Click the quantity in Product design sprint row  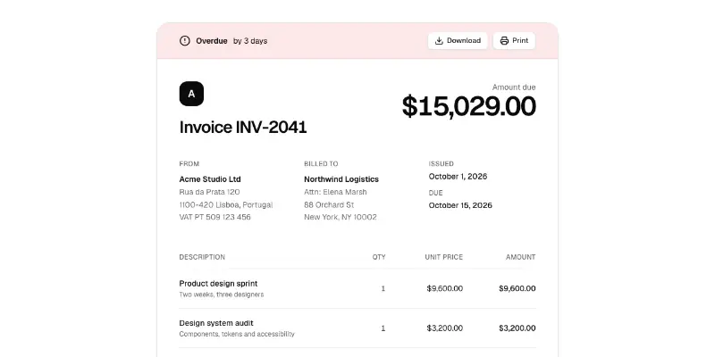(383, 288)
